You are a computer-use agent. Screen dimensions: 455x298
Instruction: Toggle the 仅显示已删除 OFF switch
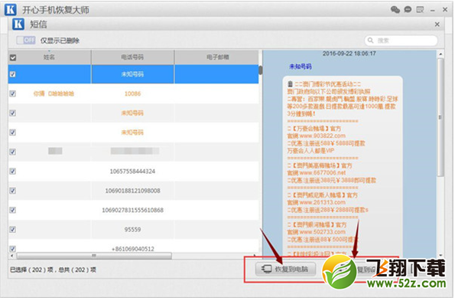26,40
